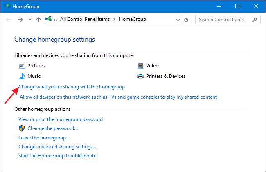This screenshot has width=266, height=172.
Task: Click the search magnifier icon
Action: tap(255, 19)
